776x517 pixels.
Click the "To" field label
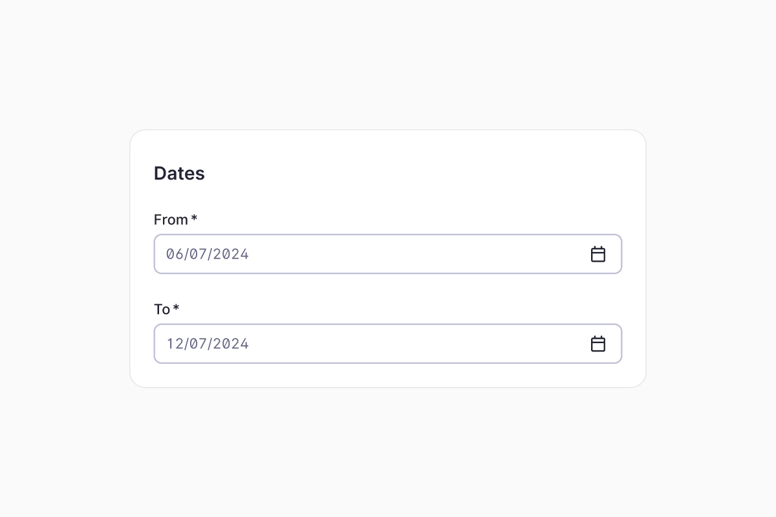[x=162, y=310]
